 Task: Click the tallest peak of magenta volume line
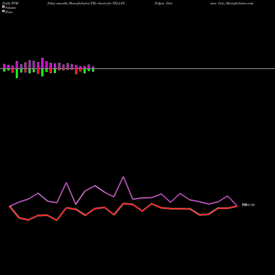coord(123,177)
